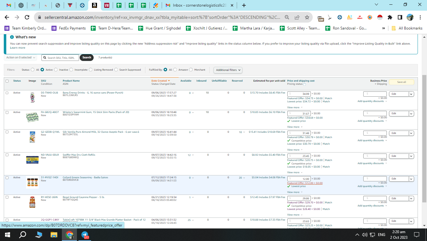Toggle the browser side panel

point(400,17)
